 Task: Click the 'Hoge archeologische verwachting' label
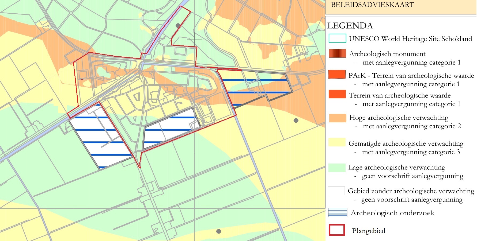pos(399,118)
